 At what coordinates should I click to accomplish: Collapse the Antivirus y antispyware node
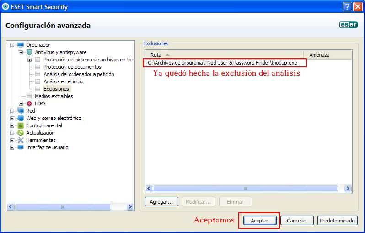click(x=21, y=53)
